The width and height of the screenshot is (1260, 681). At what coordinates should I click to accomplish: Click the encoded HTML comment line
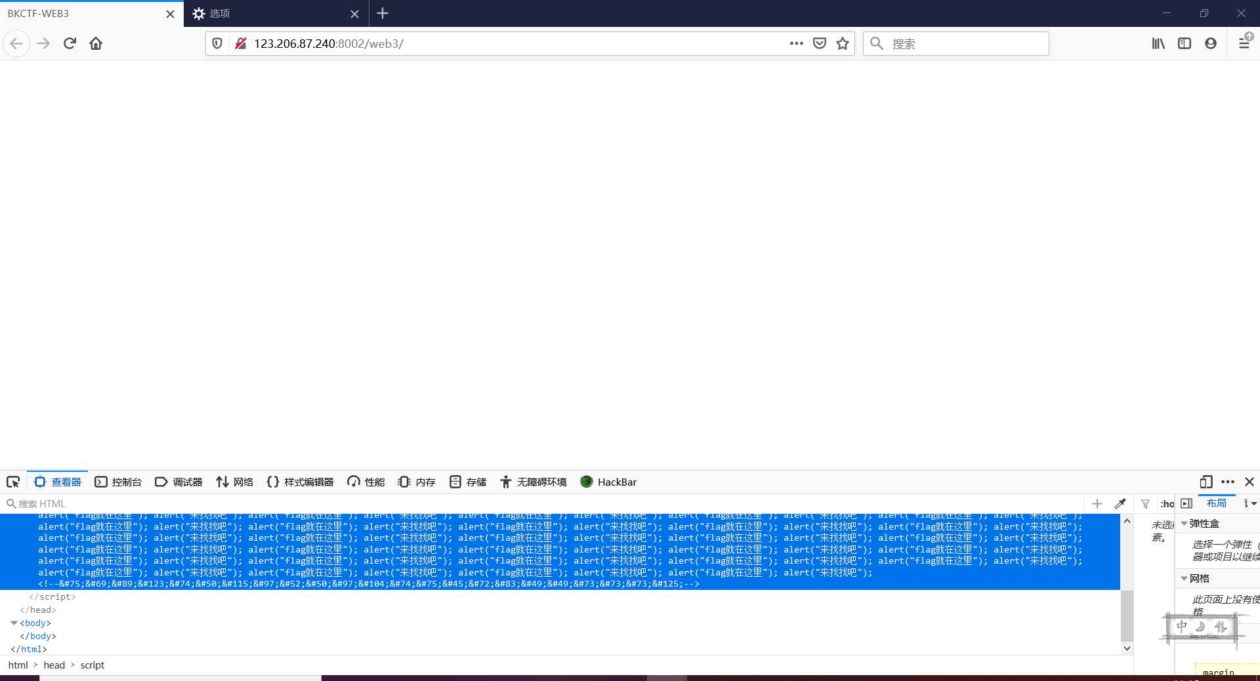369,584
